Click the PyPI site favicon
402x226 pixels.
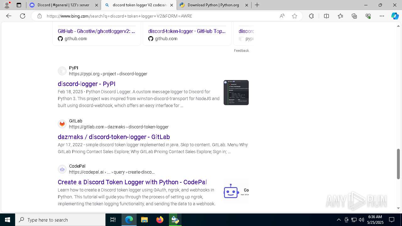click(62, 71)
